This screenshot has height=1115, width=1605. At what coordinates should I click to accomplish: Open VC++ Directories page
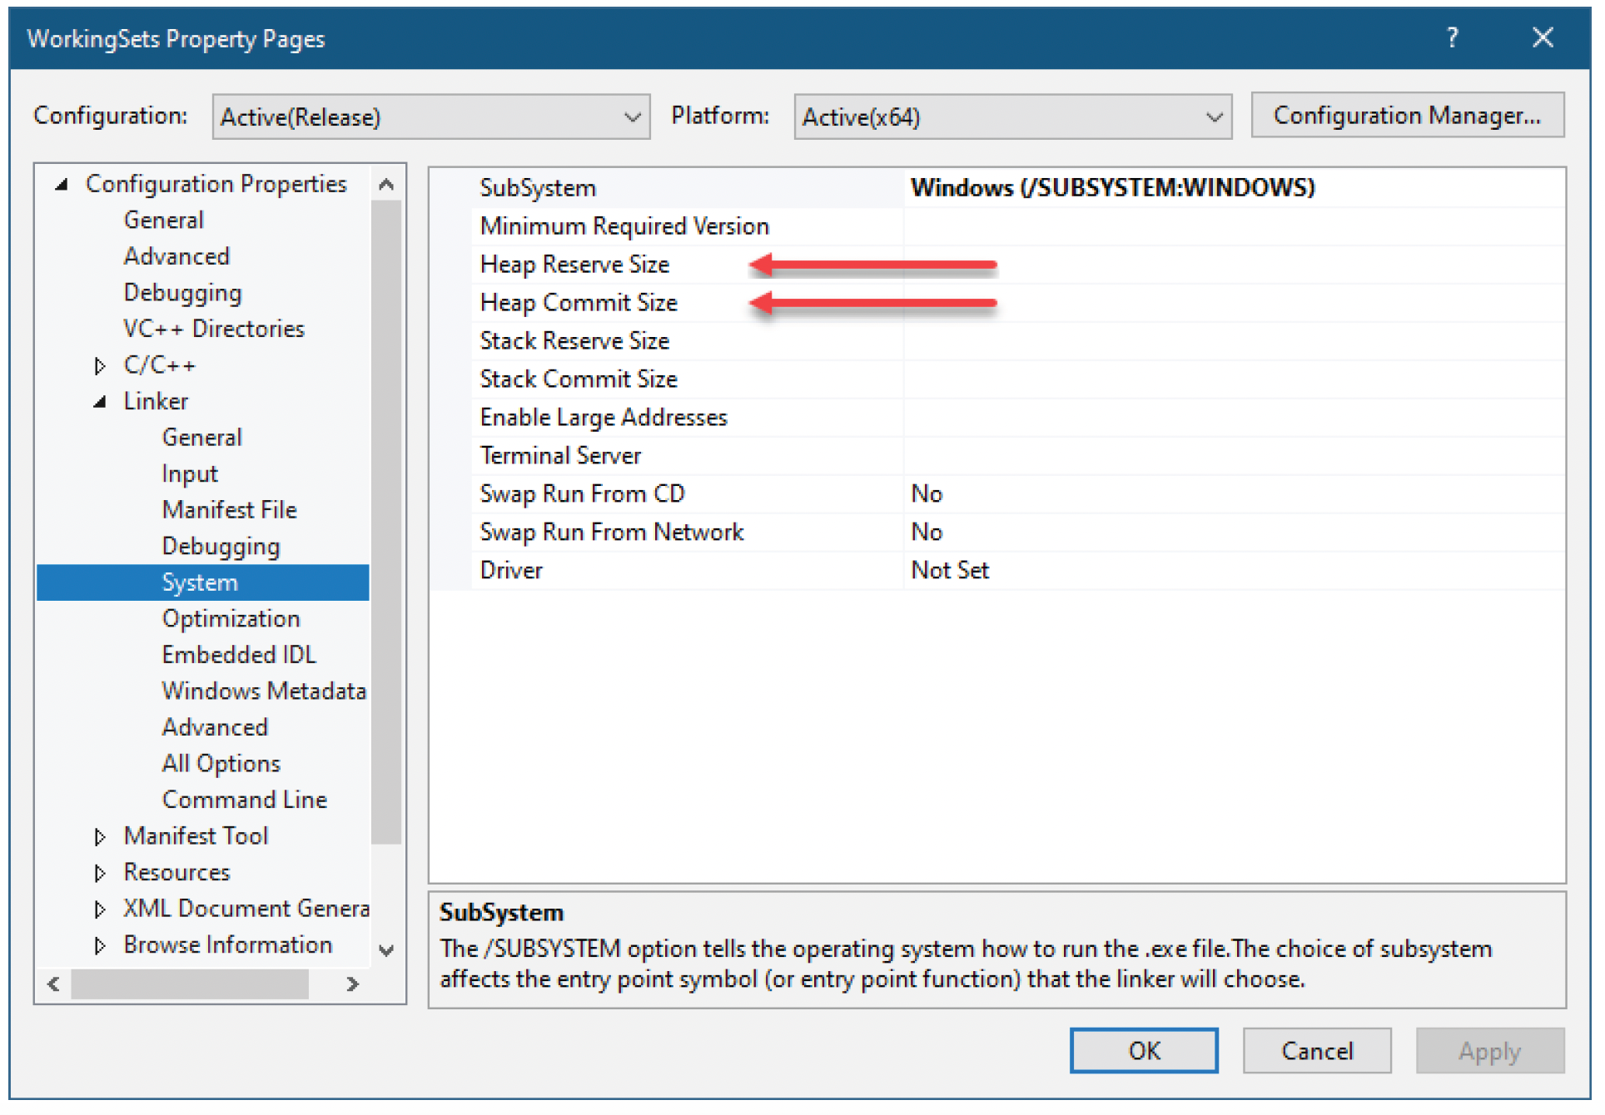[215, 330]
